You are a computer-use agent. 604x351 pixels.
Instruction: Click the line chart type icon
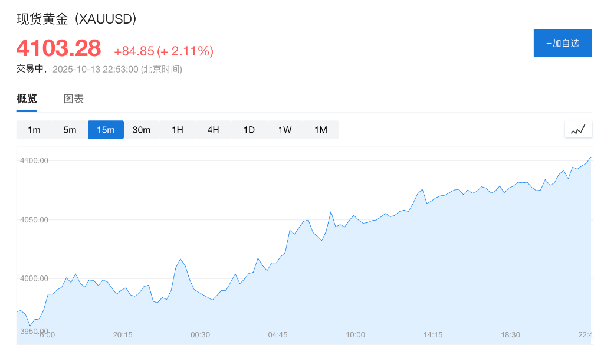578,129
